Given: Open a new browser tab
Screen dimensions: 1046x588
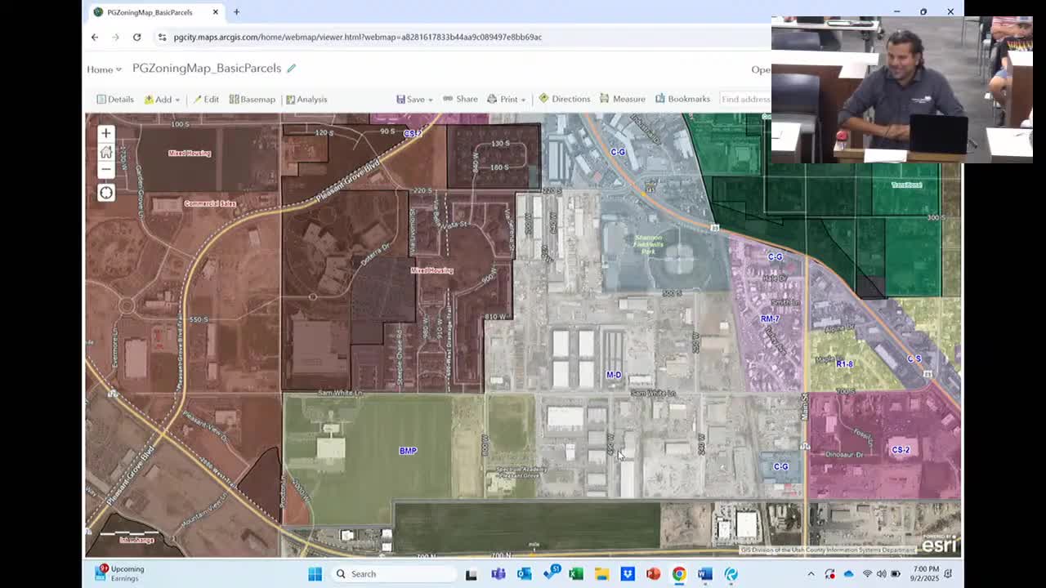Looking at the screenshot, I should [236, 12].
